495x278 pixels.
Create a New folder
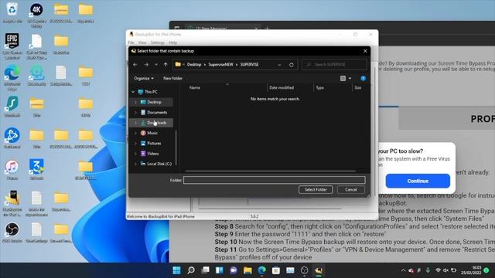(172, 78)
